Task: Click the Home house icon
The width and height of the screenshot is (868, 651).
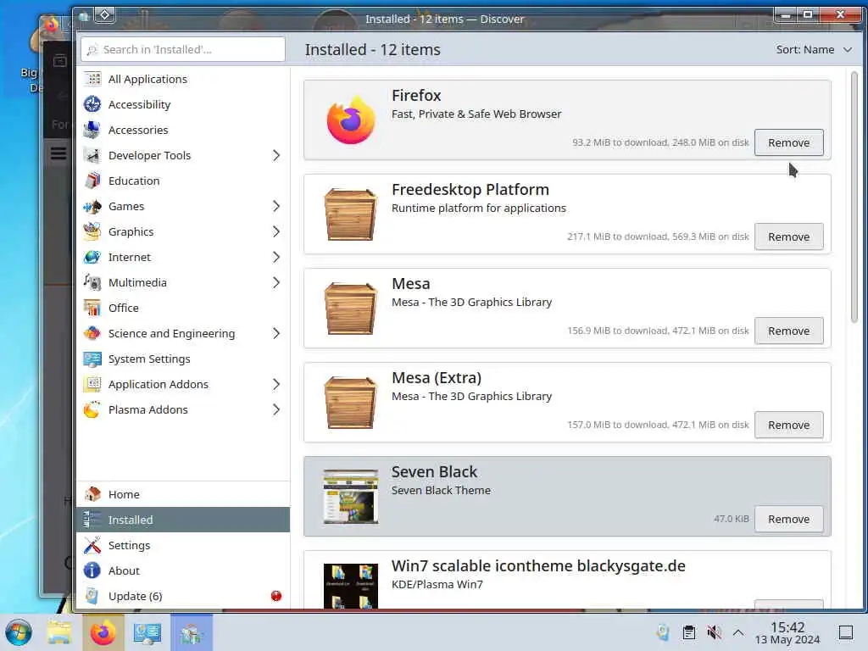Action: tap(92, 494)
